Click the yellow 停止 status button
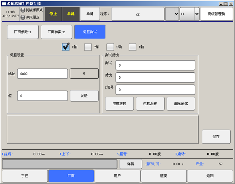 tap(53, 14)
